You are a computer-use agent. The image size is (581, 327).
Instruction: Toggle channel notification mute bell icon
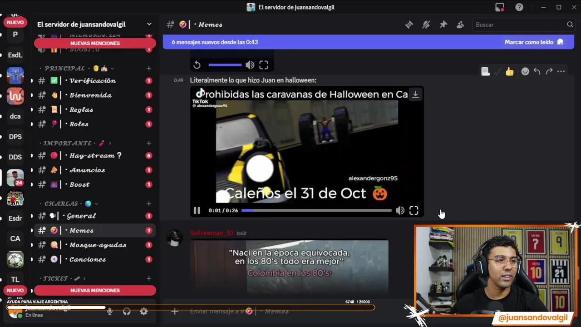(x=426, y=25)
